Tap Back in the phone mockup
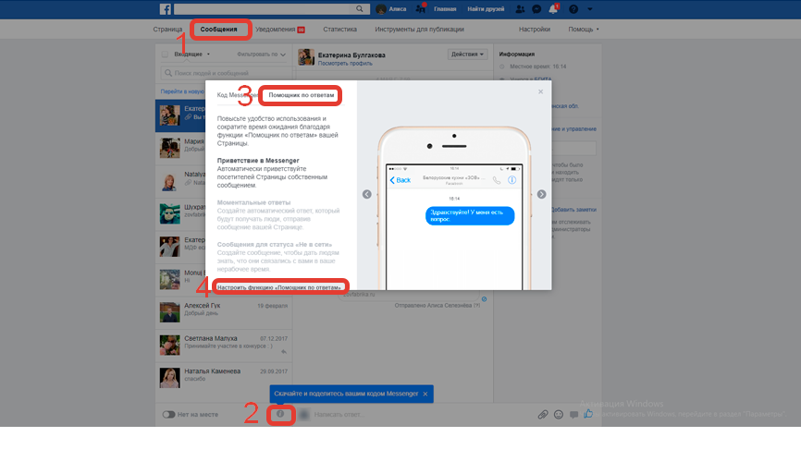 [x=400, y=180]
